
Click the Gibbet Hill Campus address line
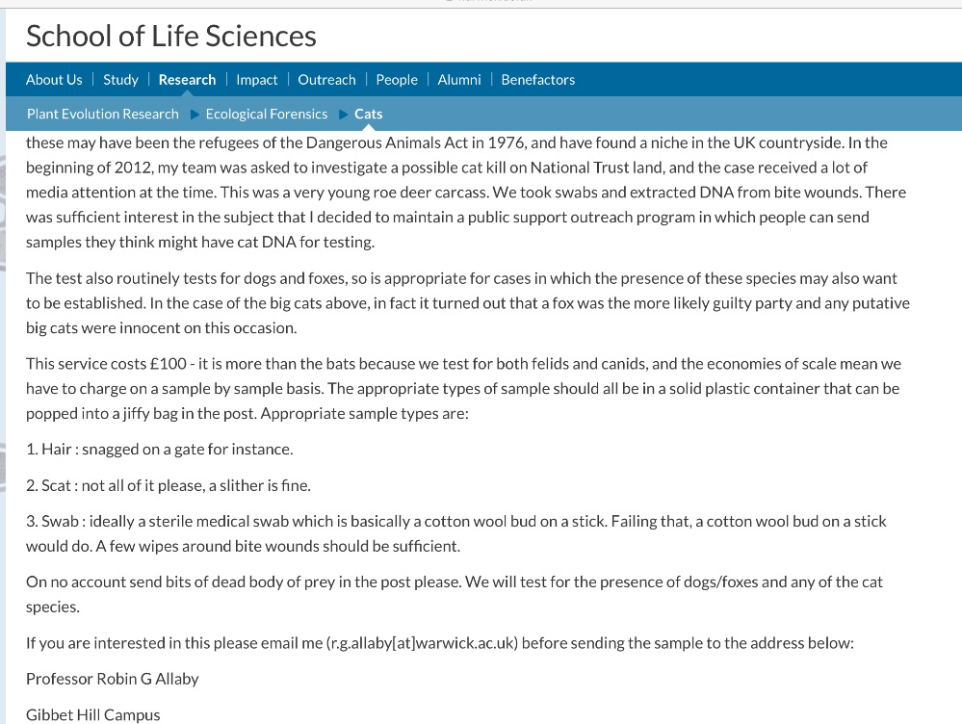(x=93, y=714)
